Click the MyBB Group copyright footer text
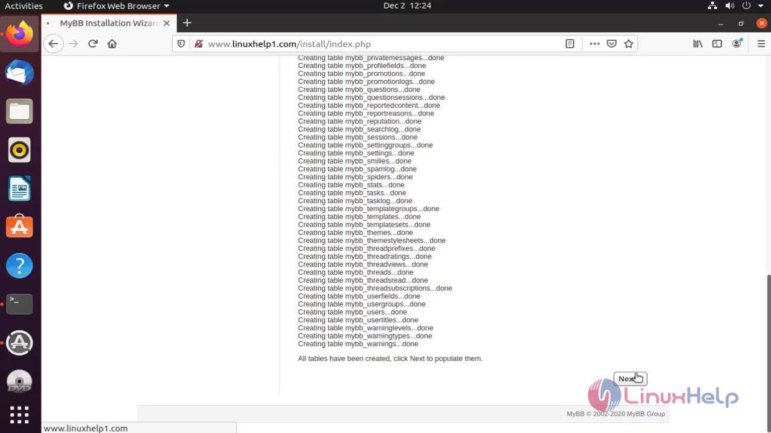The width and height of the screenshot is (771, 433). (x=616, y=414)
